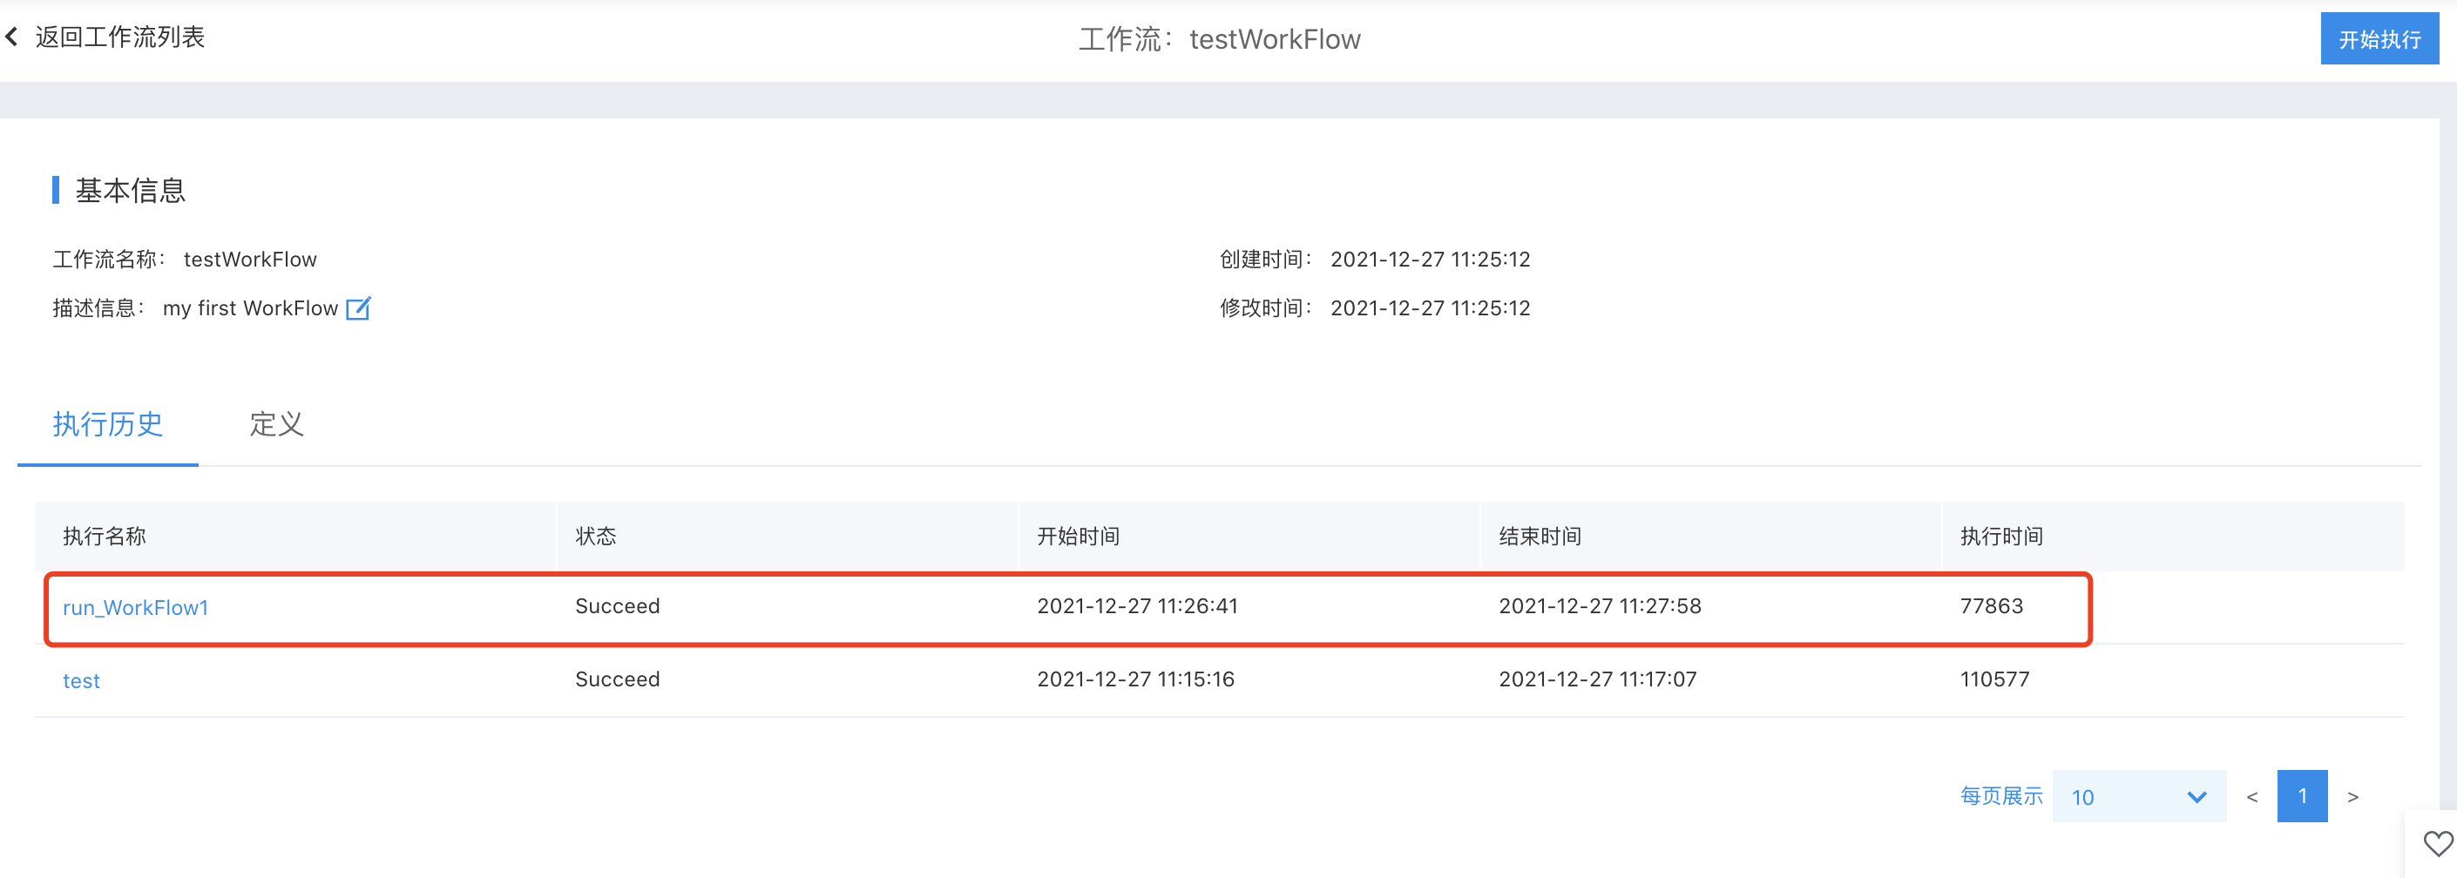This screenshot has width=2457, height=878.
Task: Click the 修改时间 value 2021-12-27 11:25:12
Action: (1430, 308)
